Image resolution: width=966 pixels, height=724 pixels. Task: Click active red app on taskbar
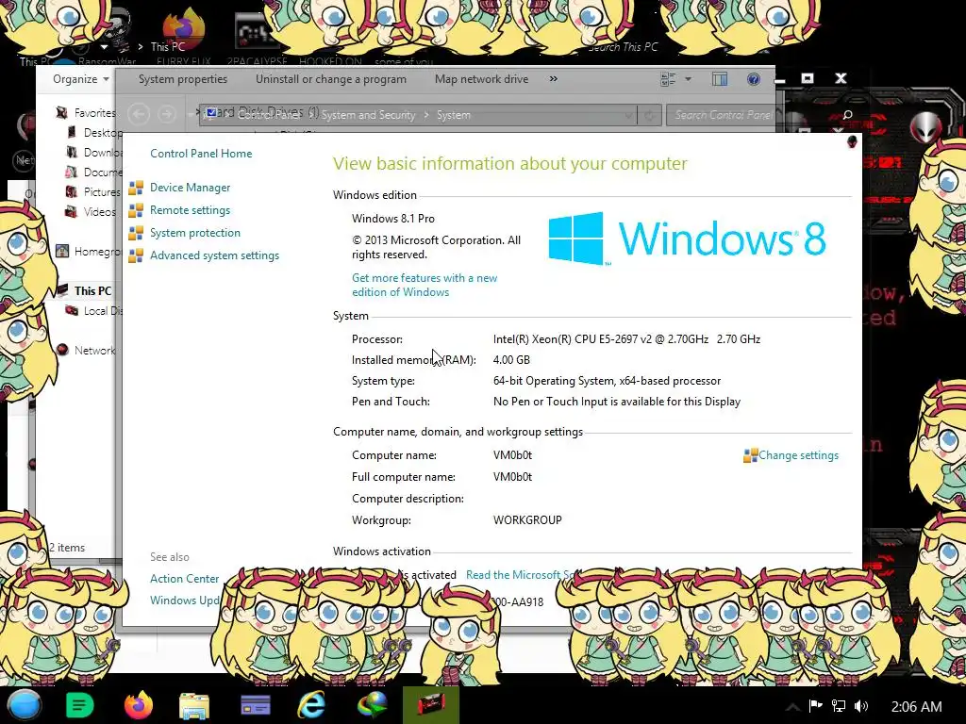click(431, 705)
